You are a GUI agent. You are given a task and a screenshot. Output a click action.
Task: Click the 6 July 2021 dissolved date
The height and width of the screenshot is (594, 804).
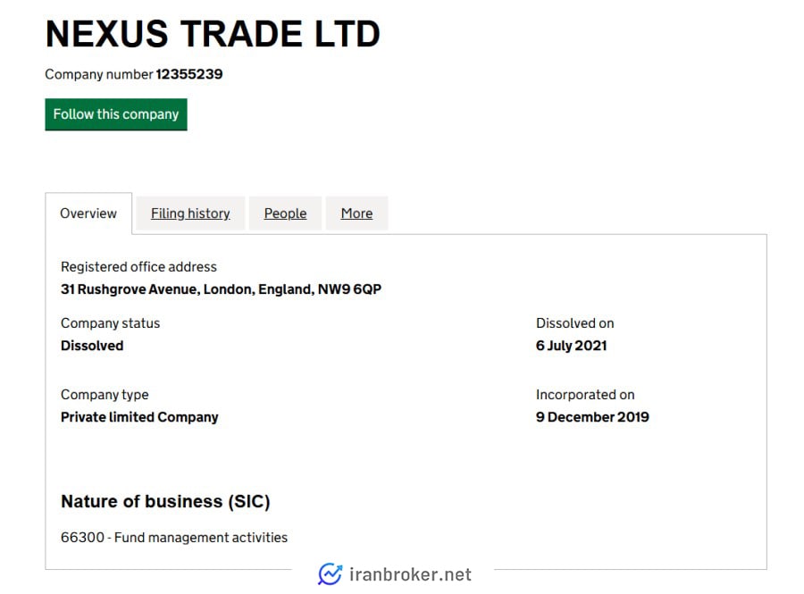(571, 346)
